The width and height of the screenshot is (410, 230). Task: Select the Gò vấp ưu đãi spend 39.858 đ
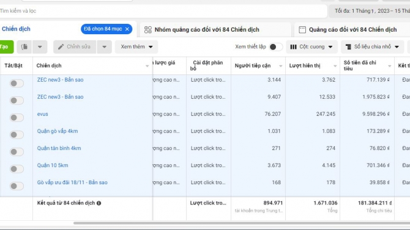tap(379, 182)
